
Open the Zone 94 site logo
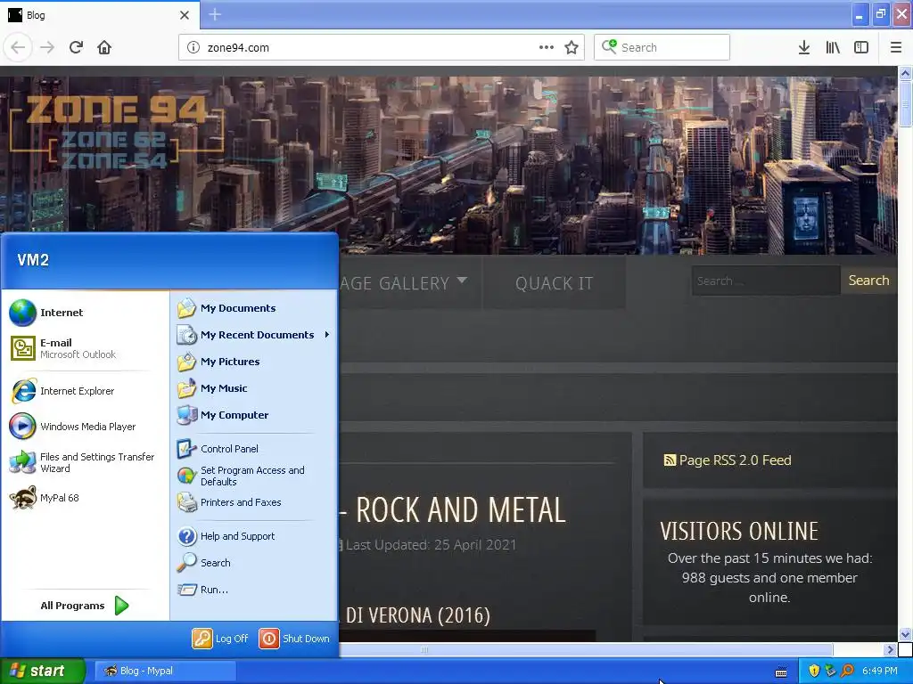117,131
